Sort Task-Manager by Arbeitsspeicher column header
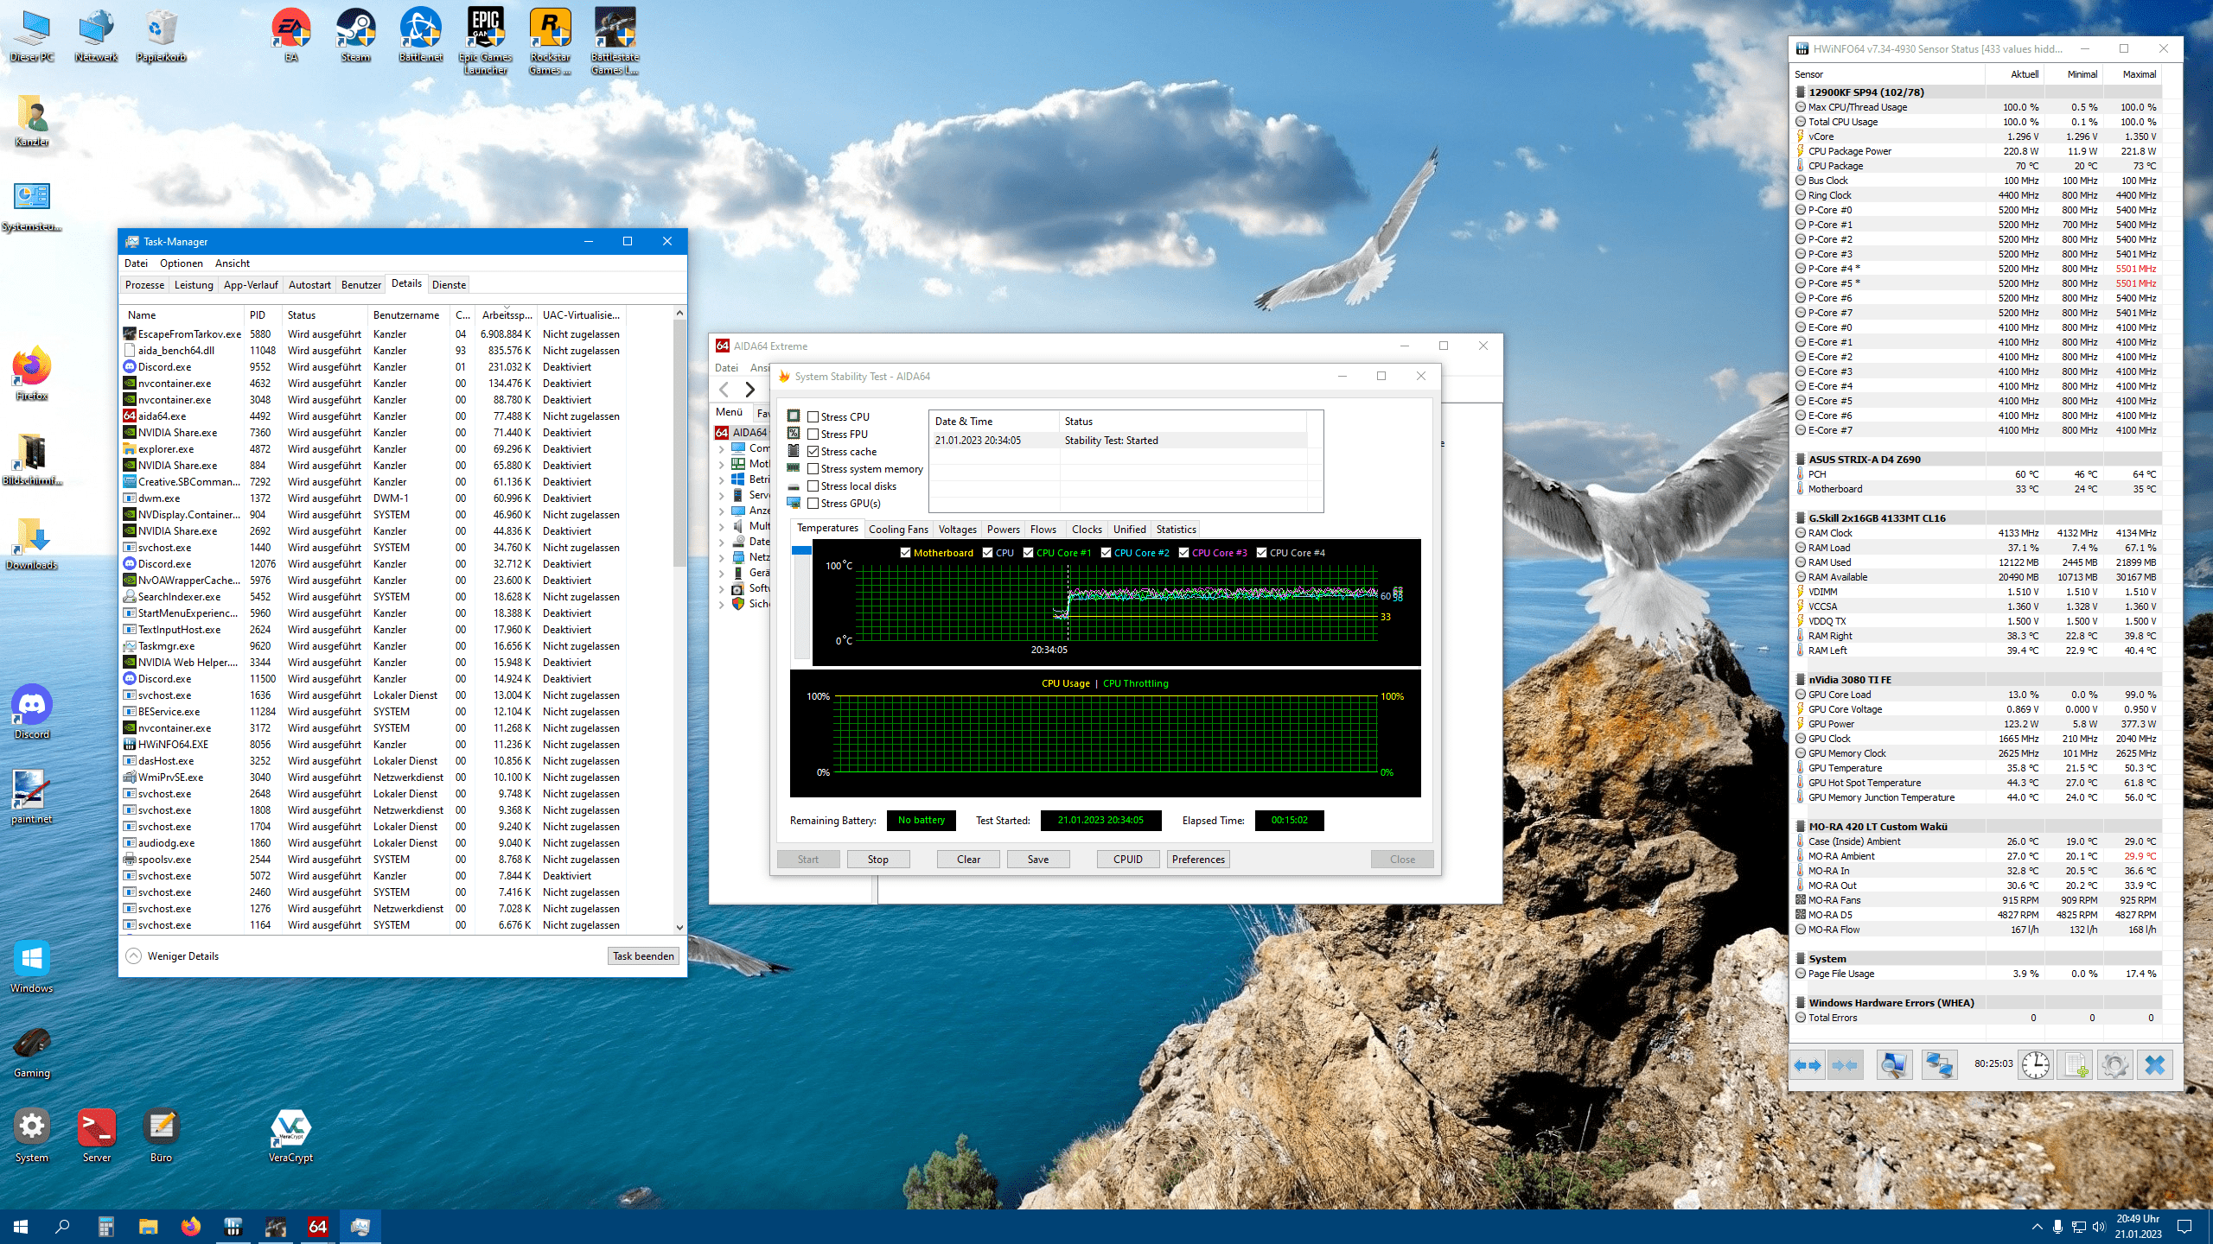Screen dimensions: 2213x1244 [507, 314]
